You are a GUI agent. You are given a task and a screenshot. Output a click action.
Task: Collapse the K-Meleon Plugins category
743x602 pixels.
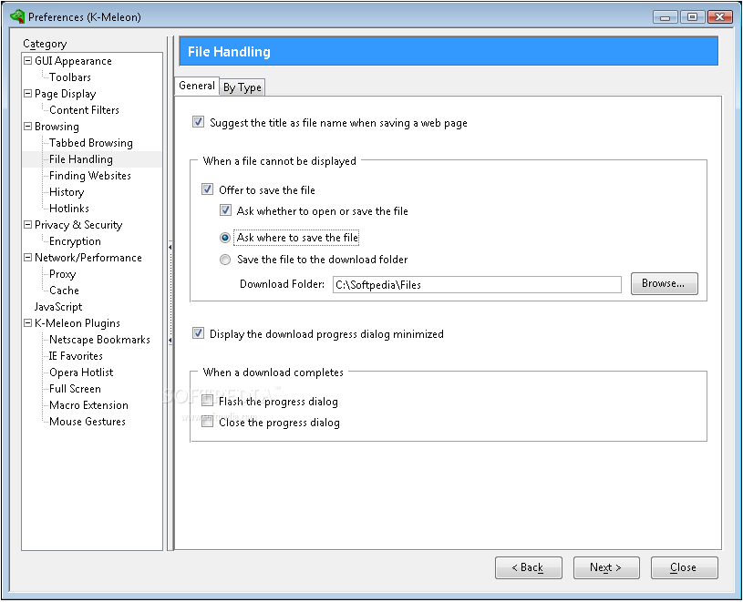[x=28, y=322]
